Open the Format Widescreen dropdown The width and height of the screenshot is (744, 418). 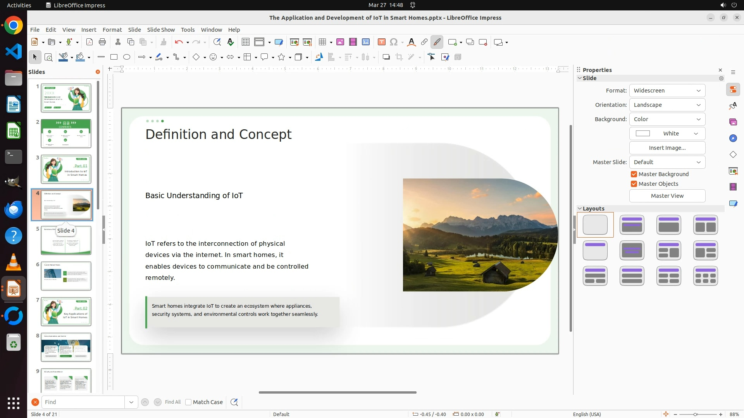(667, 91)
